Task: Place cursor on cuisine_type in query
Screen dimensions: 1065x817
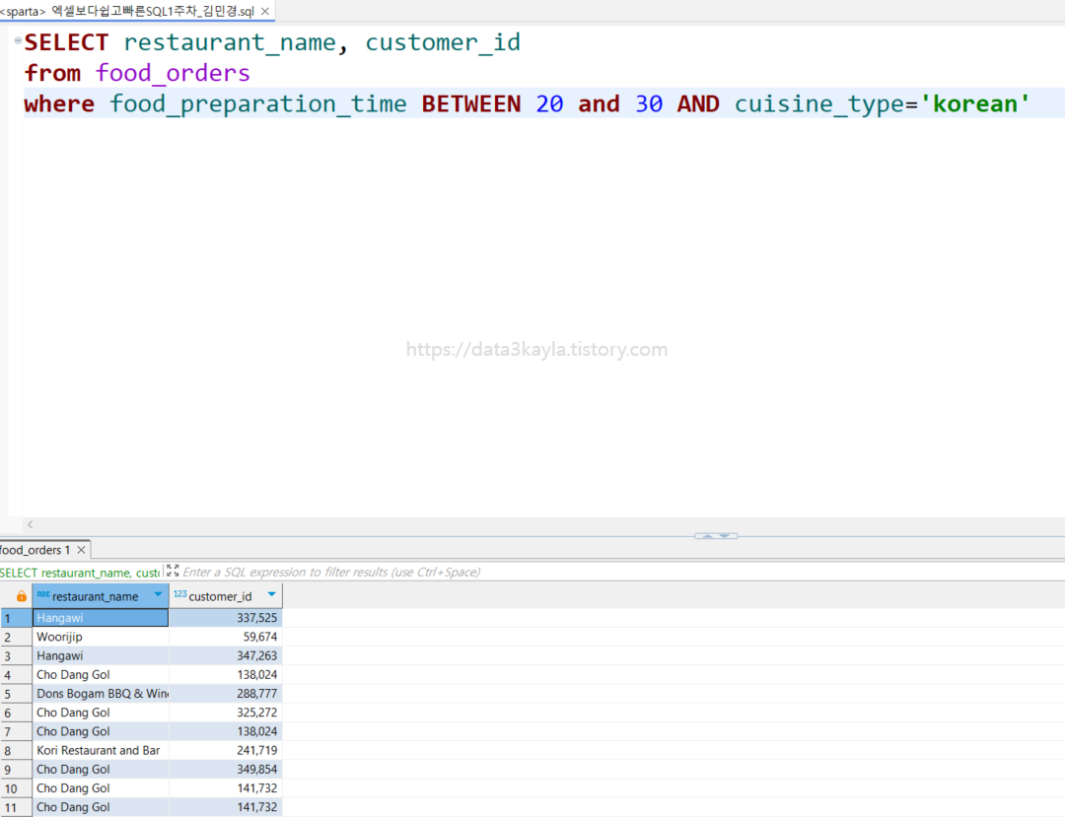Action: coord(819,103)
